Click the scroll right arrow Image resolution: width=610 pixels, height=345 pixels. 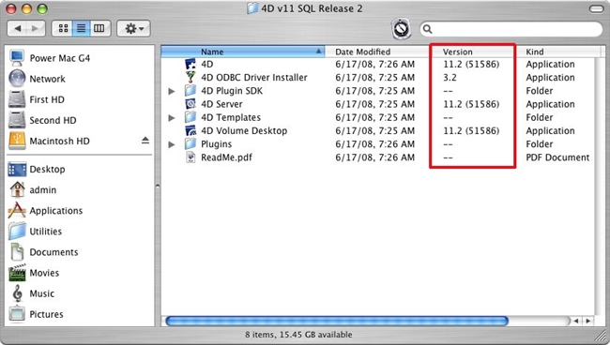coord(587,321)
